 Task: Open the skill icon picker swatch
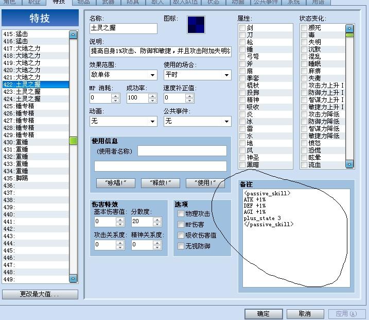tap(196, 25)
